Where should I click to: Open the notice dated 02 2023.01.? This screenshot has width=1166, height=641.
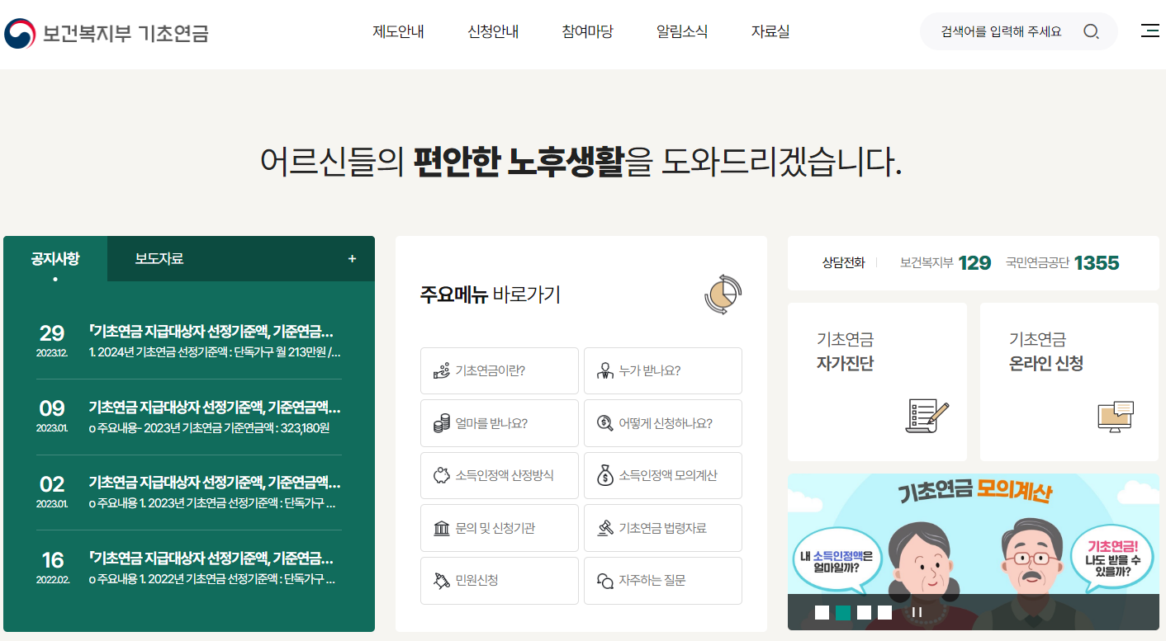click(x=189, y=493)
